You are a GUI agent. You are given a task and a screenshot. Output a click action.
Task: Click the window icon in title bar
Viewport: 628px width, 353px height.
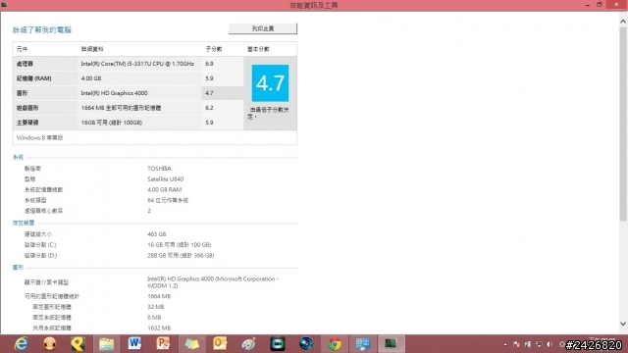coord(4,5)
